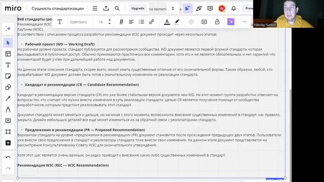Toggle bulleted list formatting
This screenshot has height=182, width=324.
coord(141,22)
